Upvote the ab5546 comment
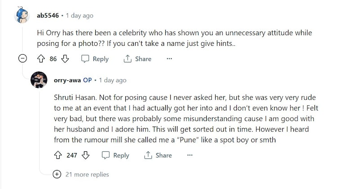The image size is (337, 189). (40, 59)
